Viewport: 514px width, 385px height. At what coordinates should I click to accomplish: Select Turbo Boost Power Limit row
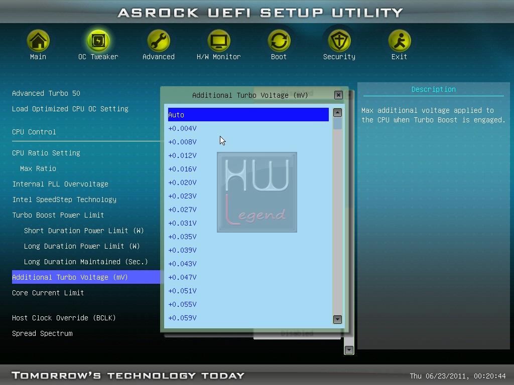click(x=58, y=215)
